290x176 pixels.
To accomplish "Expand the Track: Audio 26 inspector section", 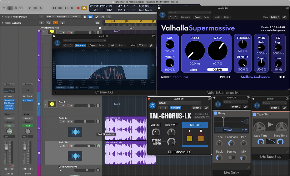I will tap(2, 23).
